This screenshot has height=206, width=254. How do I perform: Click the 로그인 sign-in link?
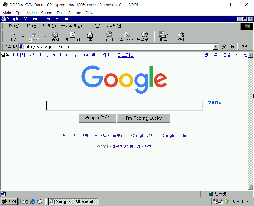coord(242,55)
